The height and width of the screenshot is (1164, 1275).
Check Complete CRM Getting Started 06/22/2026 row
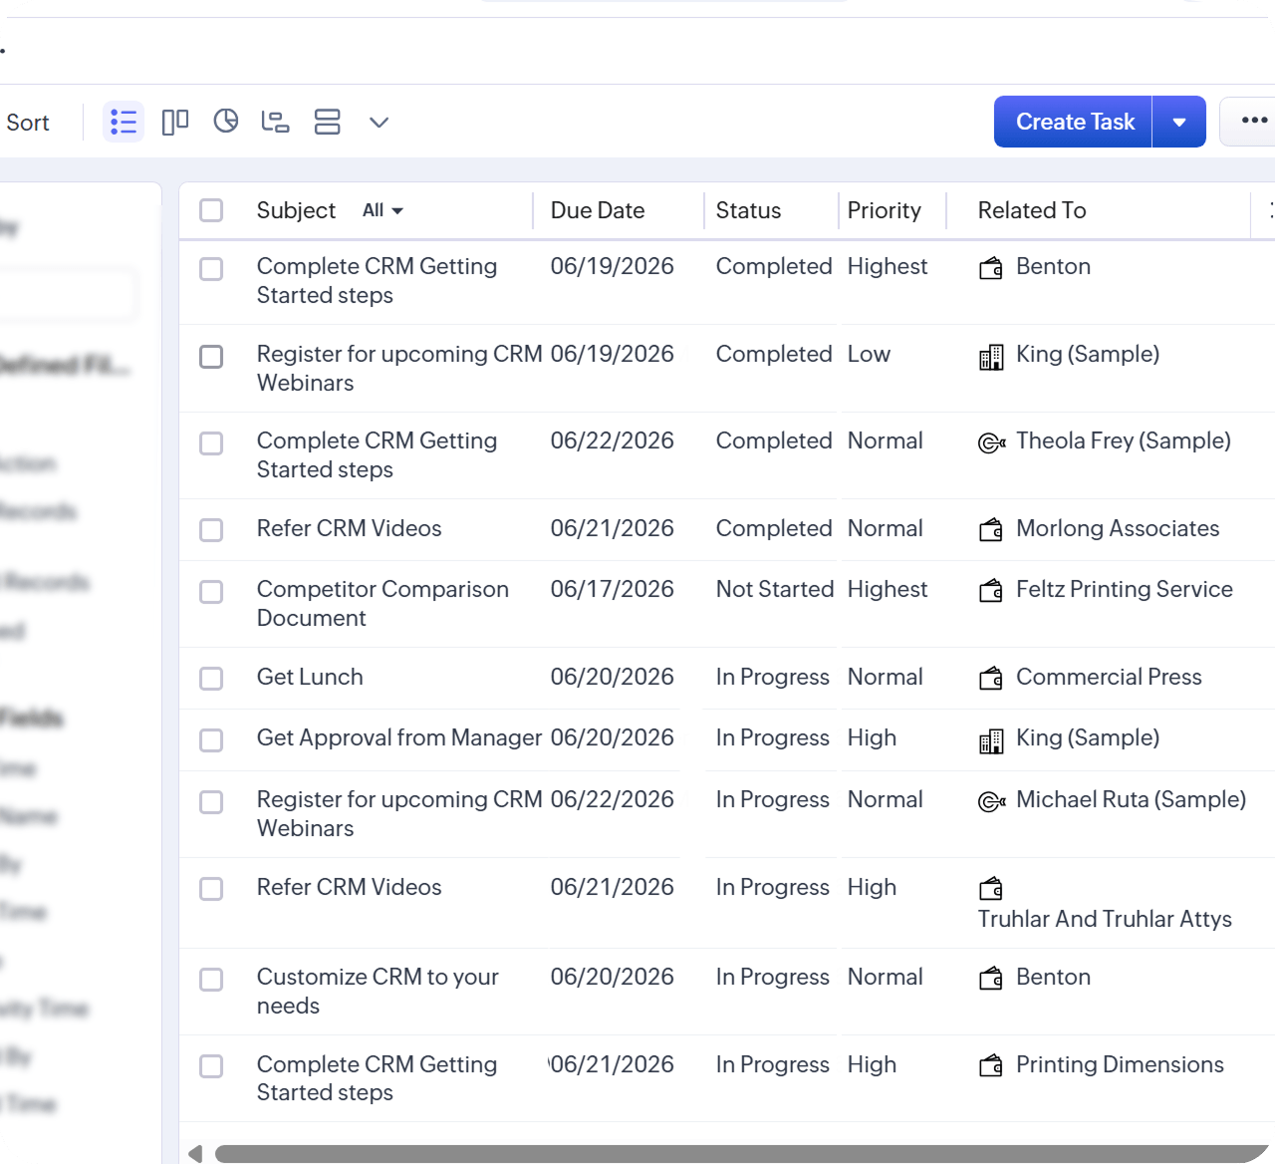tap(211, 443)
